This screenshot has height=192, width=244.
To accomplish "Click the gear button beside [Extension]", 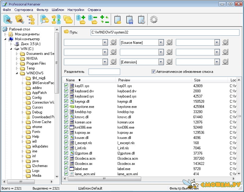I will click(169, 62).
